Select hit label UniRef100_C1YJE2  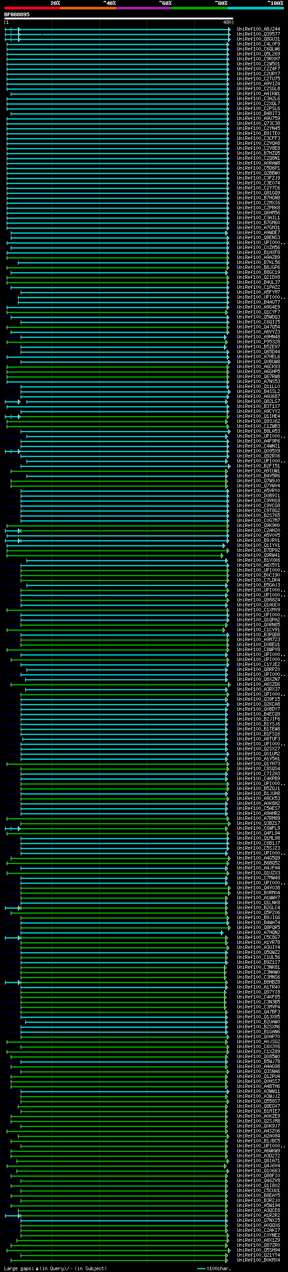258,664
